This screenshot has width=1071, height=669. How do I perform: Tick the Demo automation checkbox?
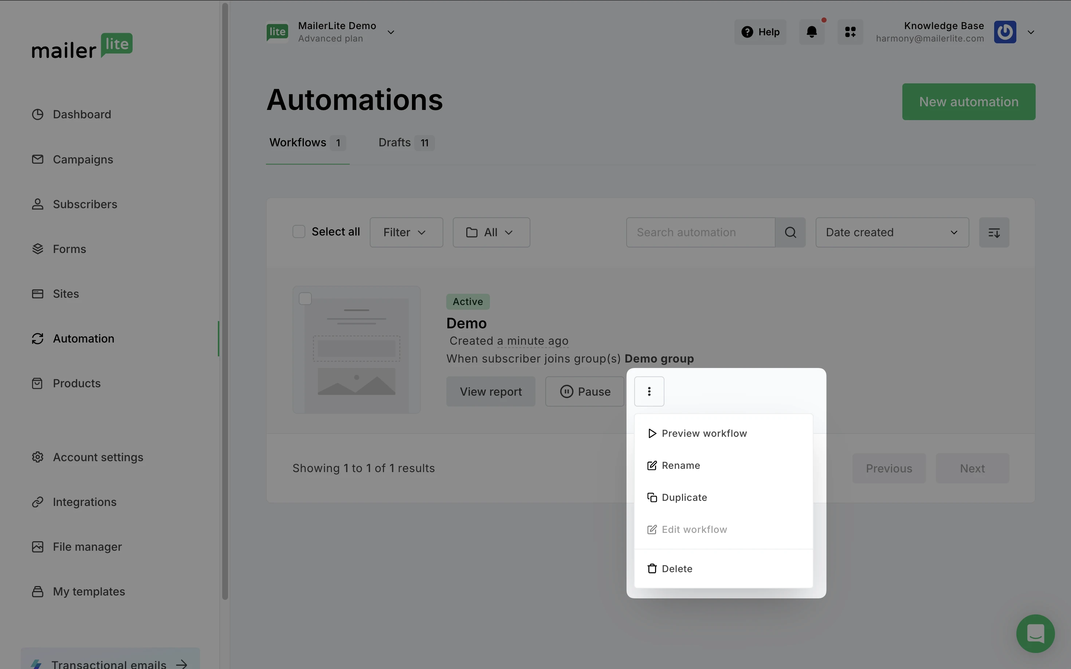click(305, 299)
